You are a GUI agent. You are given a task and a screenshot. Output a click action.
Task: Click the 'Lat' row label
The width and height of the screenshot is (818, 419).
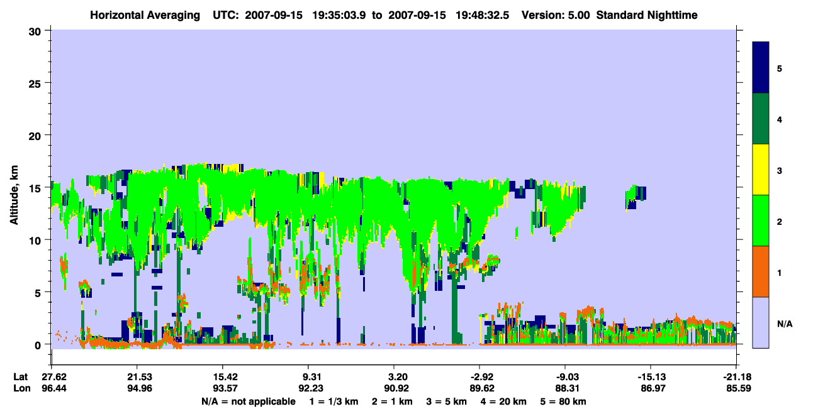coord(20,376)
